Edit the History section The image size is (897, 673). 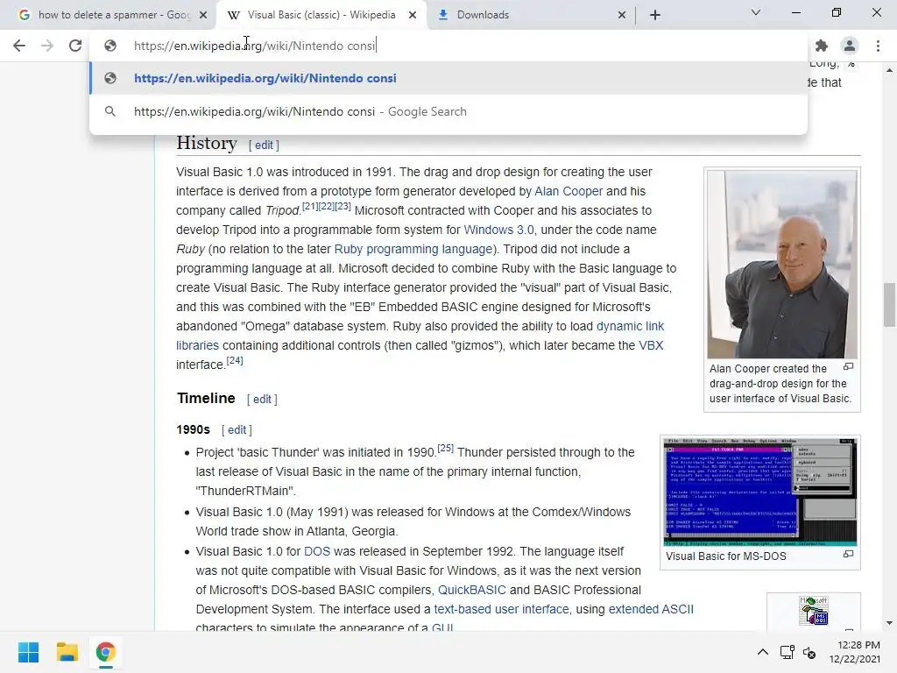tap(264, 145)
